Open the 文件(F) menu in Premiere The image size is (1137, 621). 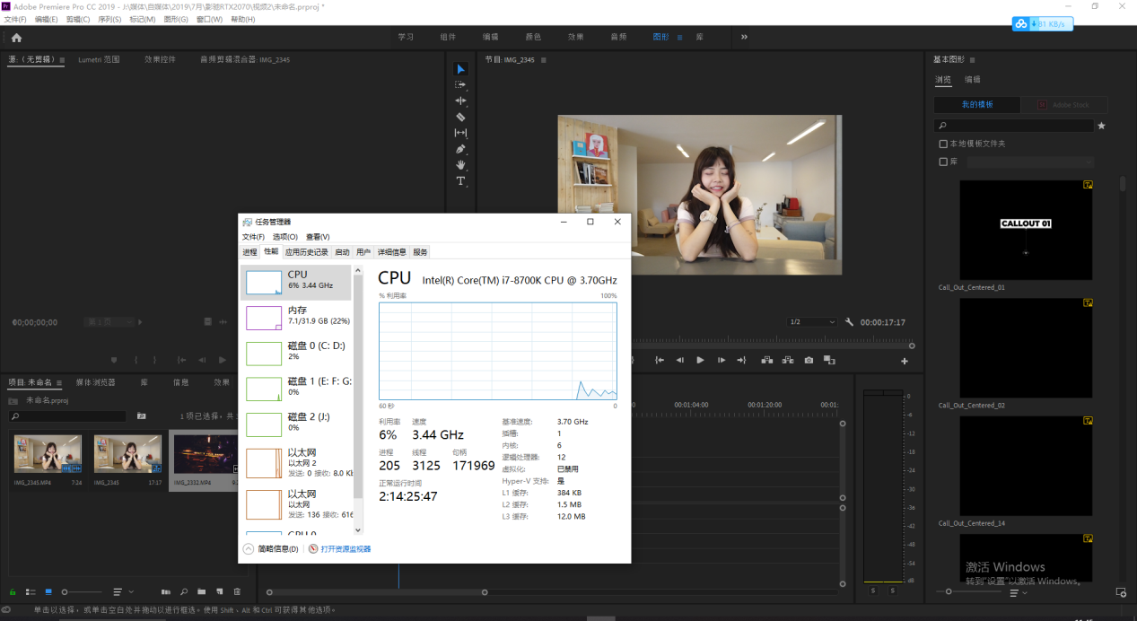click(x=15, y=19)
